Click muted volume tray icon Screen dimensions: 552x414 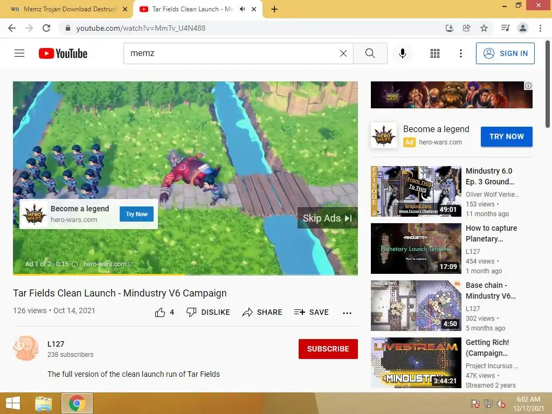tap(501, 404)
